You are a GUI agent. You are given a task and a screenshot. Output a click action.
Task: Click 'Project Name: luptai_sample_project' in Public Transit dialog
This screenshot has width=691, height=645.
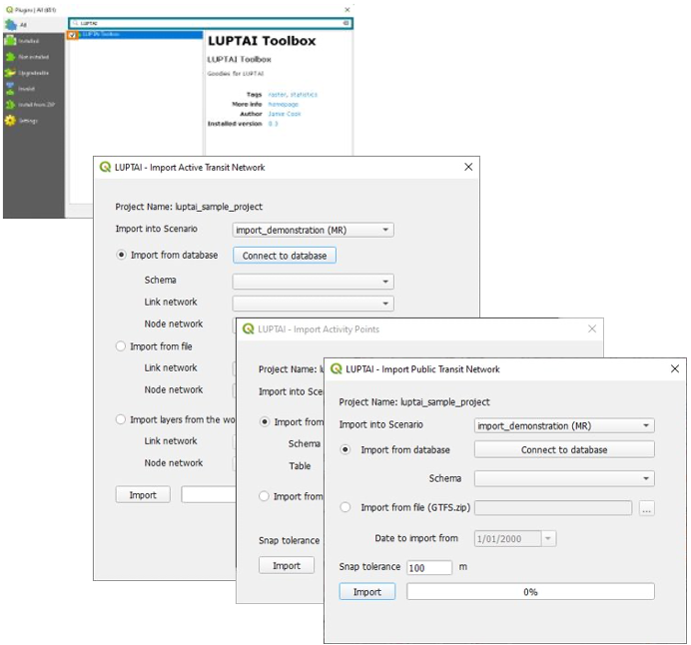point(414,401)
